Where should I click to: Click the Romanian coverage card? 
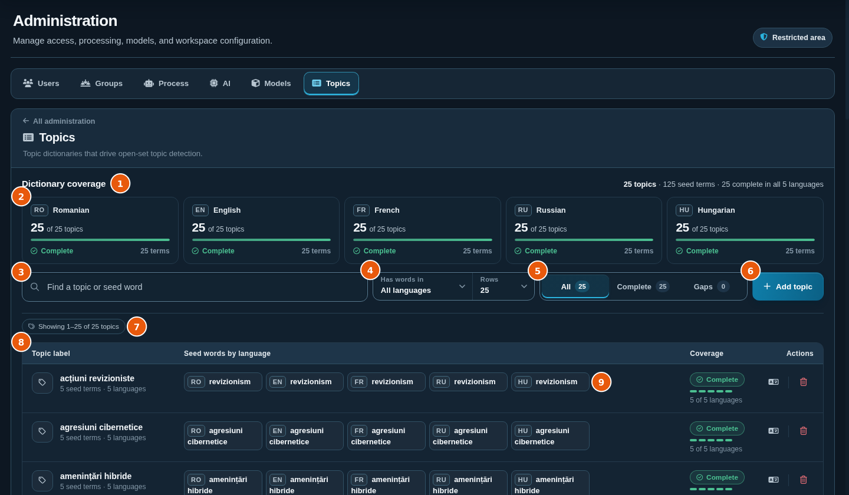click(100, 230)
